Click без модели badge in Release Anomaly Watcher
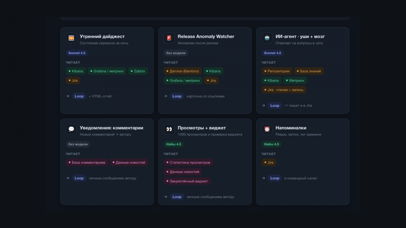 176,53
